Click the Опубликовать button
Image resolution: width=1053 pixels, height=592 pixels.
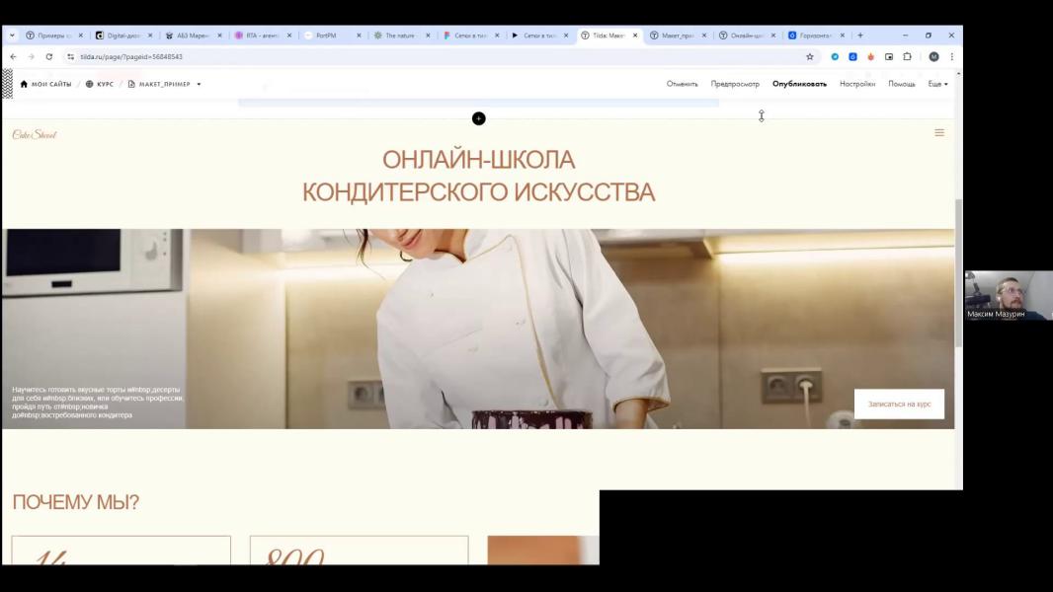(799, 84)
